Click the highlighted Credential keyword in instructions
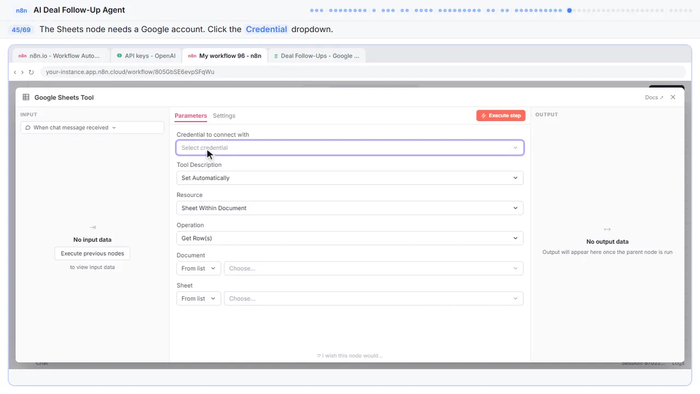The width and height of the screenshot is (700, 394). tap(266, 29)
